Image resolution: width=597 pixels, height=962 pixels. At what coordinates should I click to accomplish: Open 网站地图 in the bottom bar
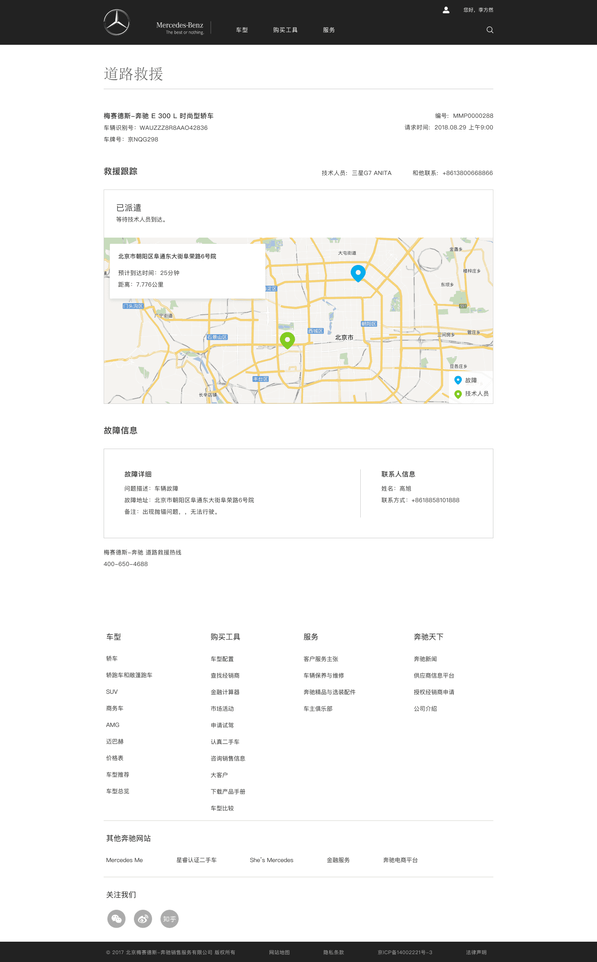point(279,952)
